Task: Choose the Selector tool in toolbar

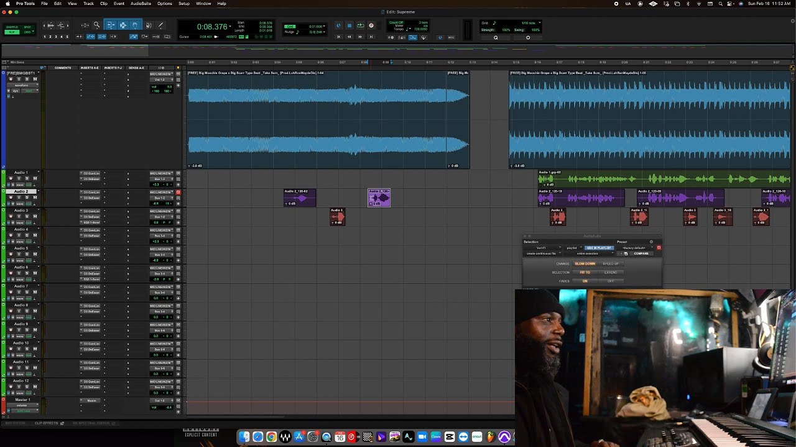Action: [x=123, y=25]
